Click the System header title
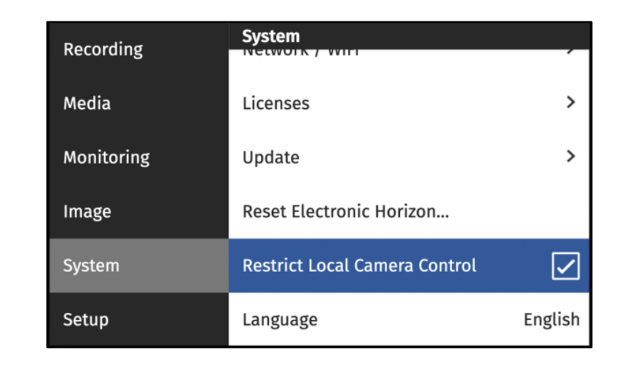The height and width of the screenshot is (377, 622). pos(271,36)
